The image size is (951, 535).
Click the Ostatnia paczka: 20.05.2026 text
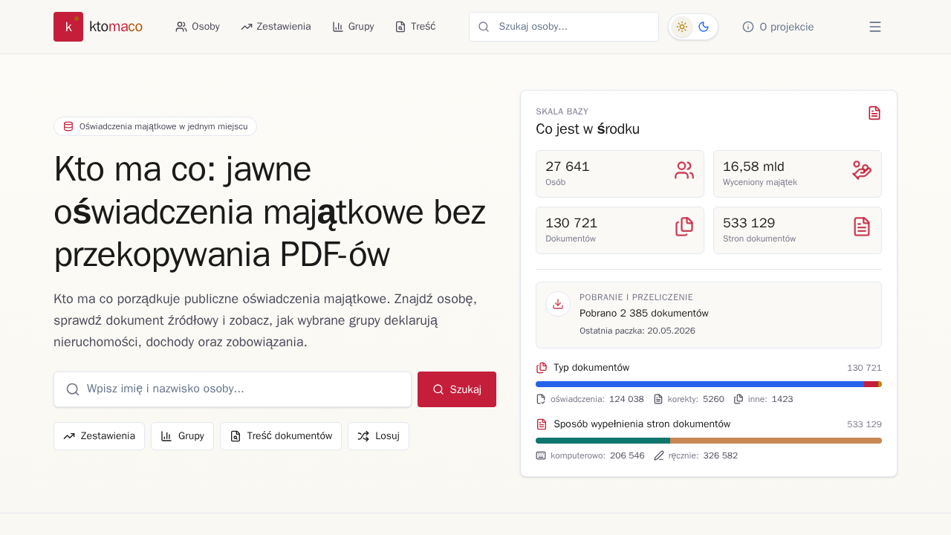pos(637,331)
